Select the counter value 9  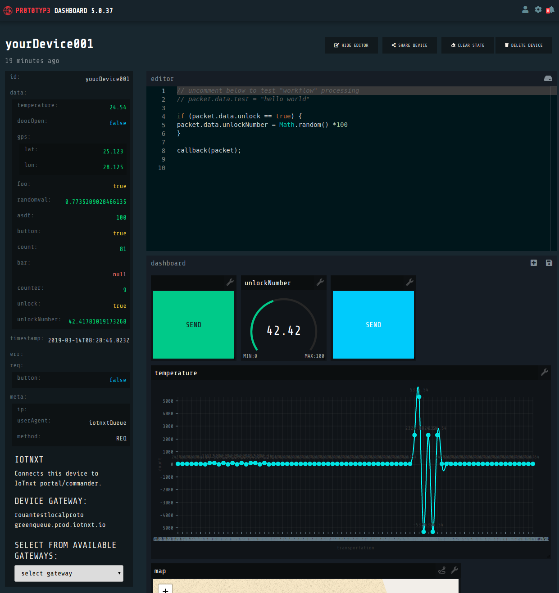click(125, 290)
